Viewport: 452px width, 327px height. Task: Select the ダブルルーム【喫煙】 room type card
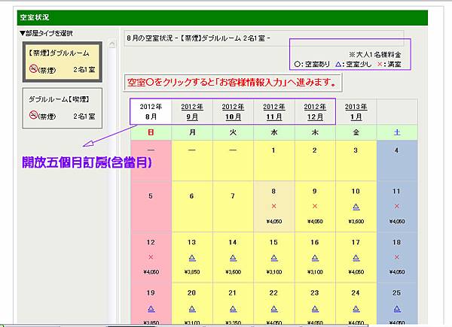point(63,108)
